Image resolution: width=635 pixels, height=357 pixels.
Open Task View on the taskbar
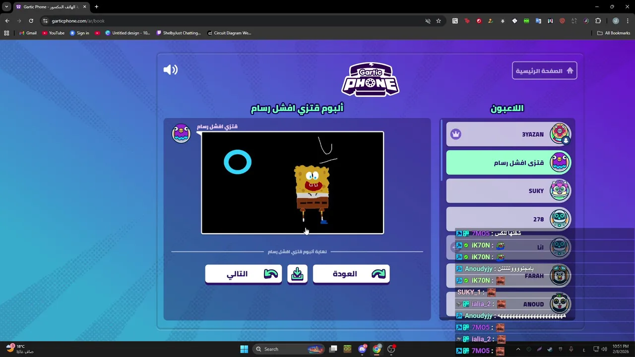tap(333, 349)
